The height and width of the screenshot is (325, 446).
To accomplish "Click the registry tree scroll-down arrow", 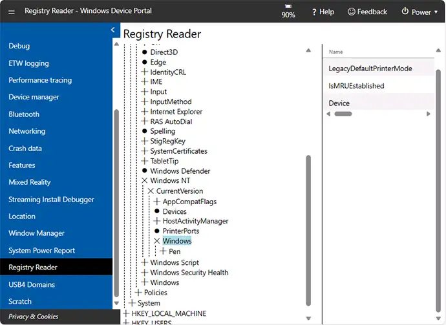I will [x=308, y=319].
